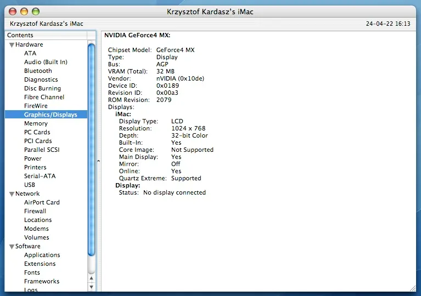Select Fibre Channel entry
This screenshot has height=296, width=421.
tap(44, 97)
